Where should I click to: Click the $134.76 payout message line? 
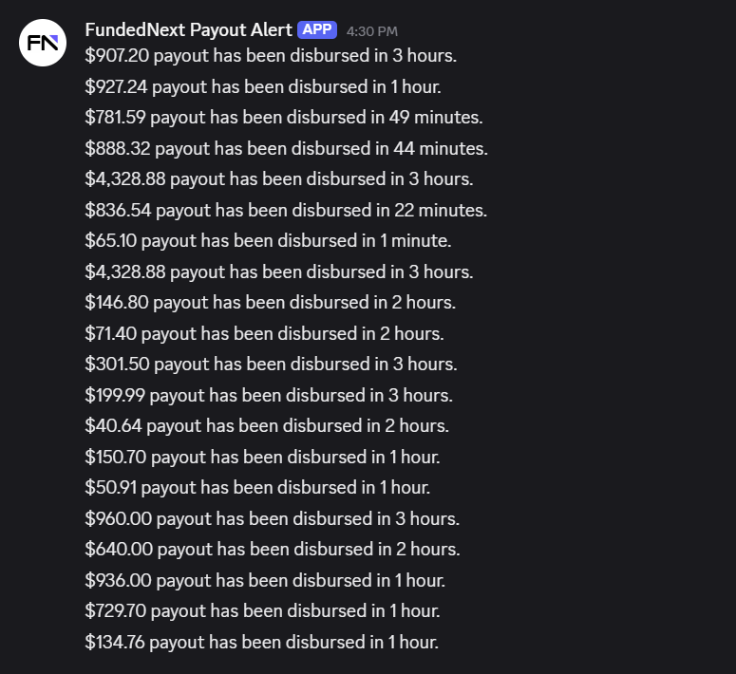(x=261, y=642)
